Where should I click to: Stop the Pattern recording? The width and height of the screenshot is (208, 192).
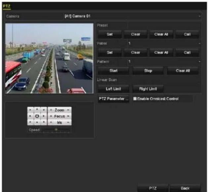pyautogui.click(x=148, y=71)
